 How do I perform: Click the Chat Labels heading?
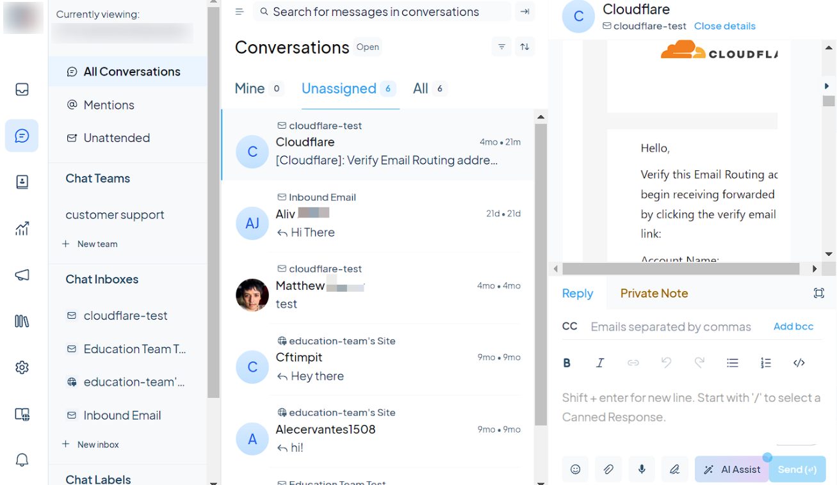98,479
